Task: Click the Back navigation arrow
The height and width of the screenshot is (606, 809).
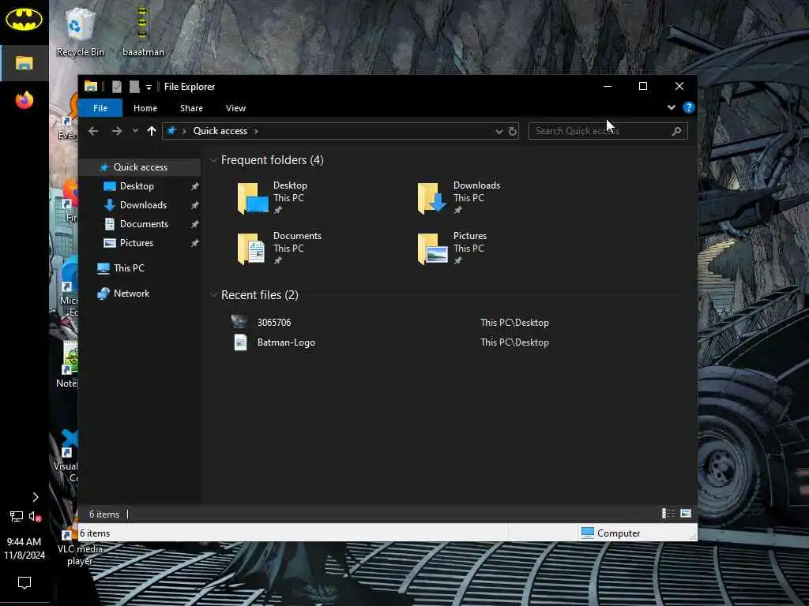Action: point(93,131)
